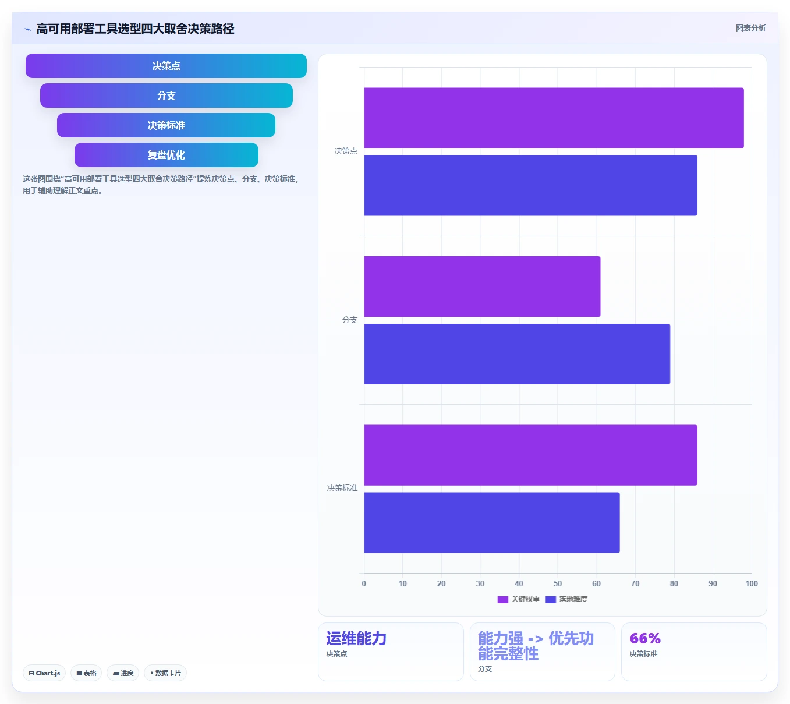The image size is (790, 704).
Task: Click the 关键权重 legend label
Action: pyautogui.click(x=525, y=599)
